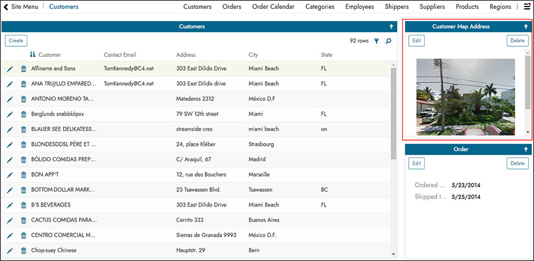Collapse the Customer Map Address panel
The width and height of the screenshot is (534, 261).
[526, 27]
